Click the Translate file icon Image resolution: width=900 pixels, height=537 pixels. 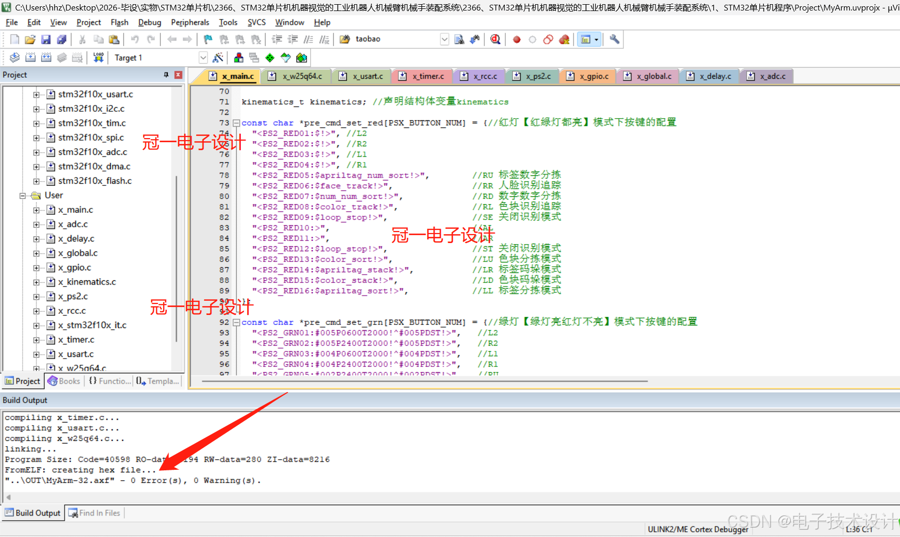click(15, 58)
